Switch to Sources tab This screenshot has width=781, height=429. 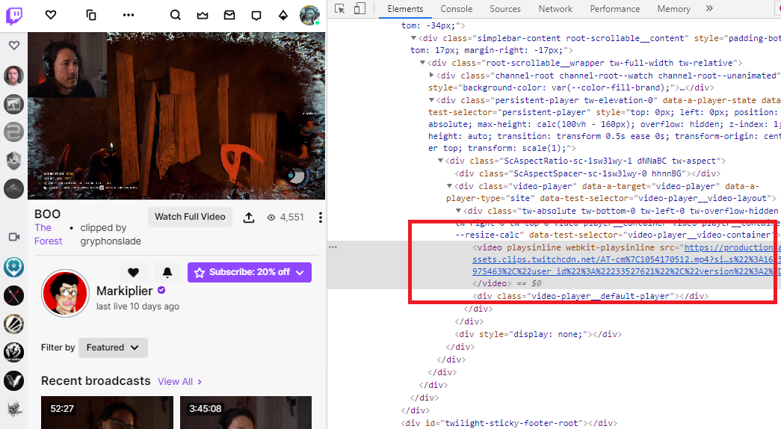click(505, 9)
